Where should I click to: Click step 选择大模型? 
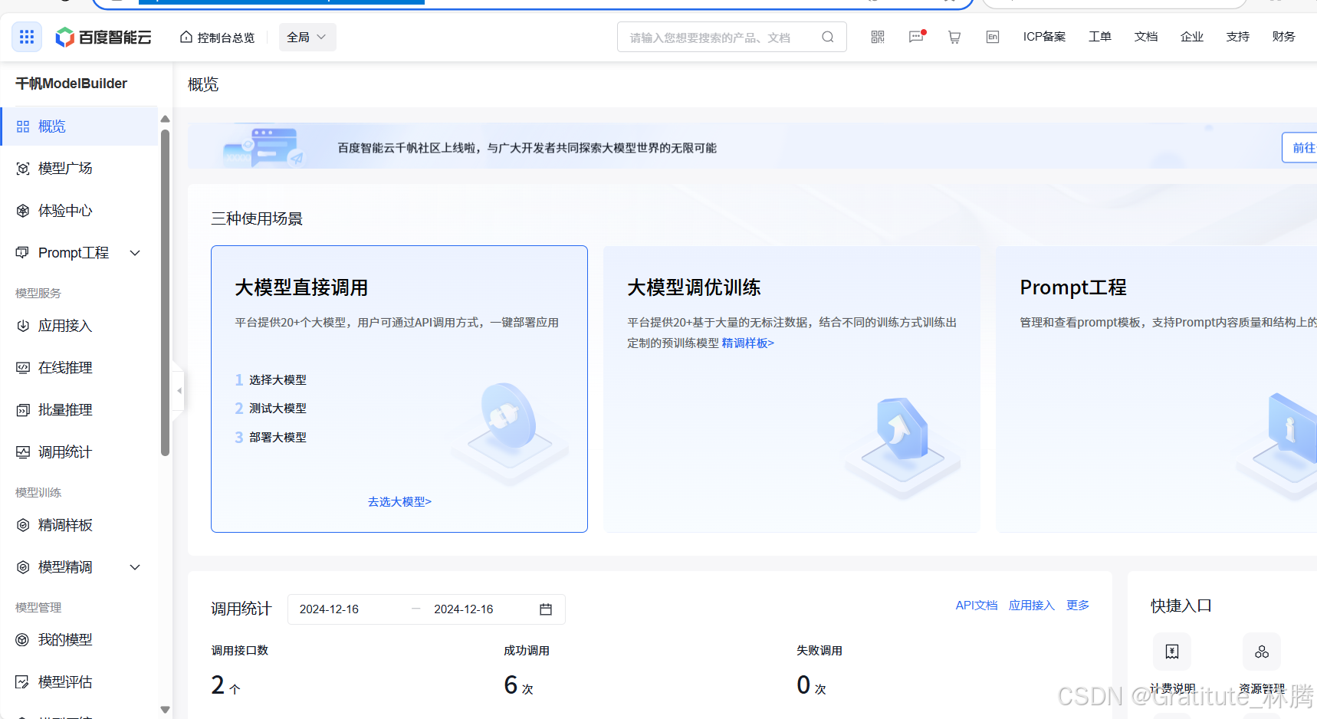coord(271,380)
